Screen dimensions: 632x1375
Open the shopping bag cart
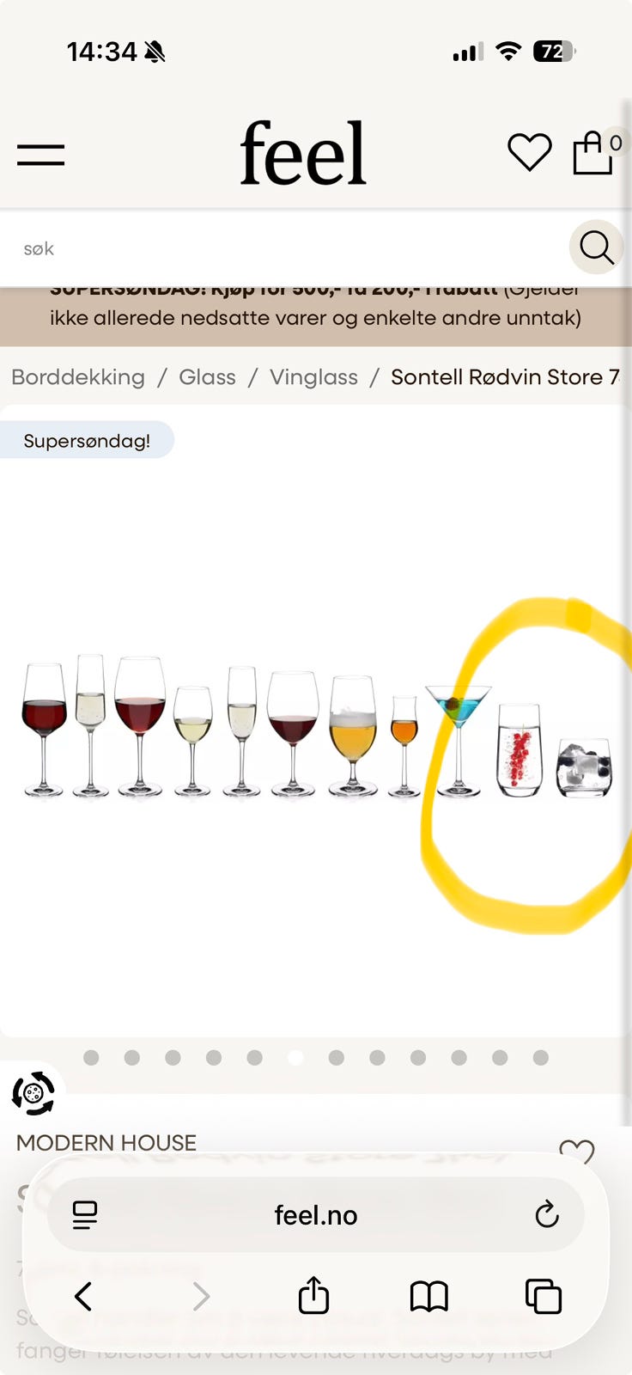(593, 152)
